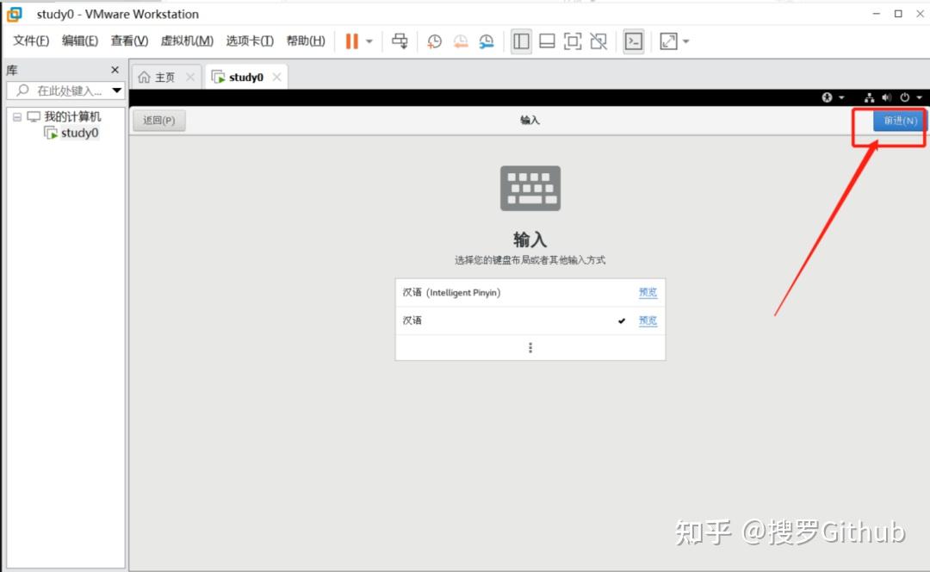
Task: Open the power options dropdown arrow
Action: [369, 41]
